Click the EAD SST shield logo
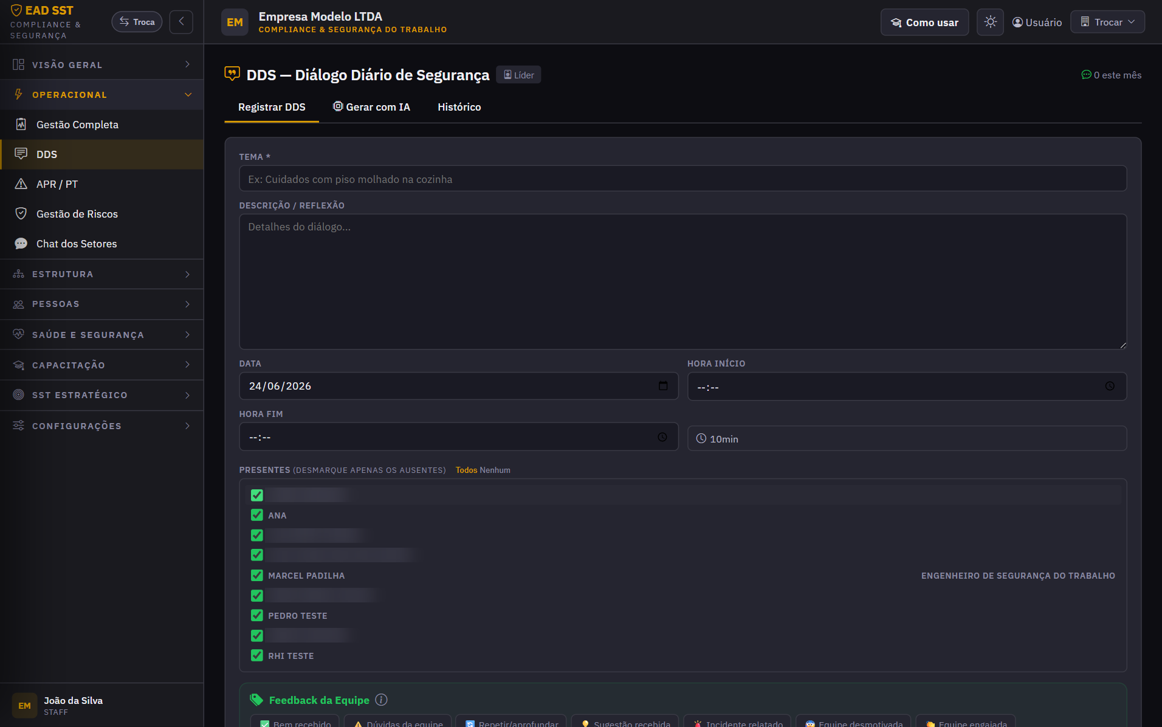The width and height of the screenshot is (1162, 727). (16, 10)
